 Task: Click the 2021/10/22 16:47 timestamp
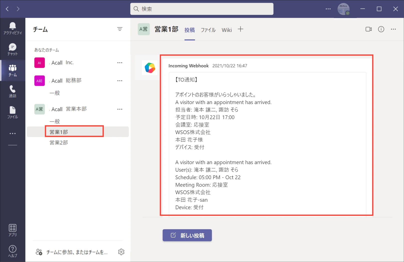230,66
